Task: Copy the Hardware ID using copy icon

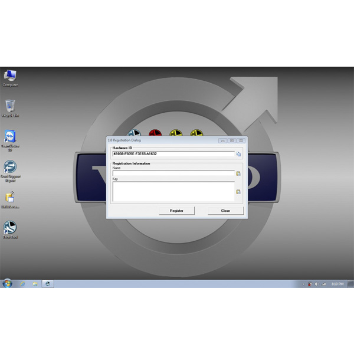Action: [239, 154]
